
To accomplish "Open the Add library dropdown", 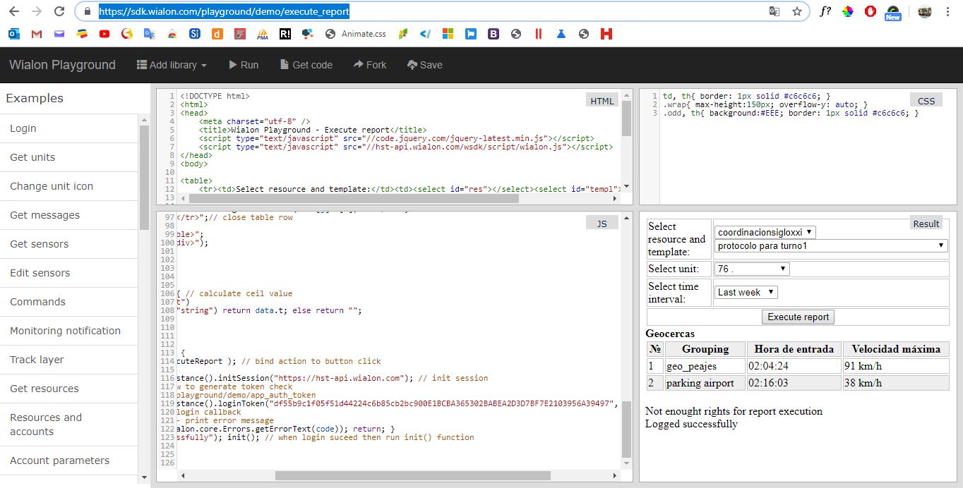I will pyautogui.click(x=172, y=65).
